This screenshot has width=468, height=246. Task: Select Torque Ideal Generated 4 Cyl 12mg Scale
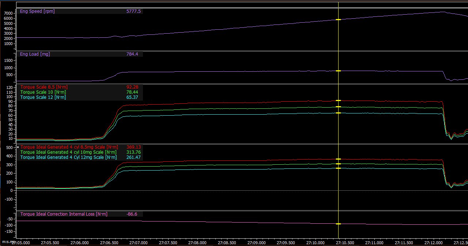coord(68,157)
